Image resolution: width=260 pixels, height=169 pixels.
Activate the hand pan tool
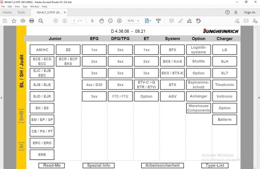coord(101,21)
